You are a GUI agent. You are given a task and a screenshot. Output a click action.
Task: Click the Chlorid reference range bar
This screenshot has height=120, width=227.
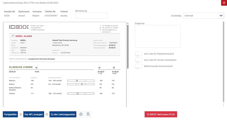click(81, 93)
